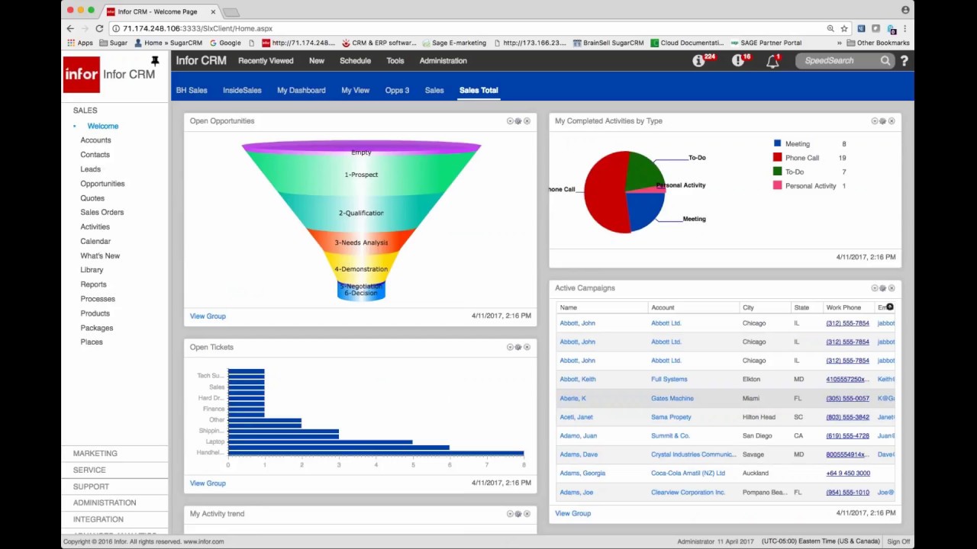Bookmark this page with the star icon
977x549 pixels.
pyautogui.click(x=844, y=28)
